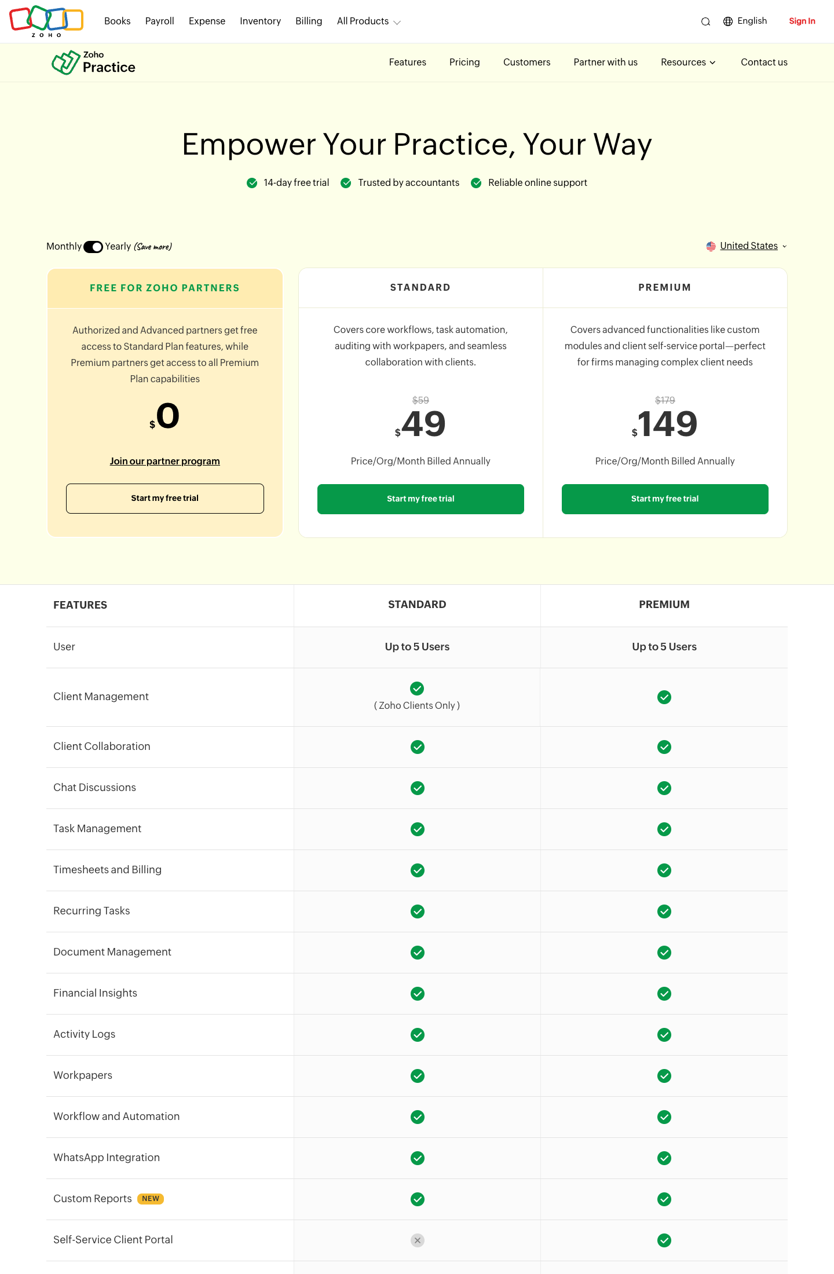Open Contact us nav item
The width and height of the screenshot is (834, 1274).
click(764, 63)
